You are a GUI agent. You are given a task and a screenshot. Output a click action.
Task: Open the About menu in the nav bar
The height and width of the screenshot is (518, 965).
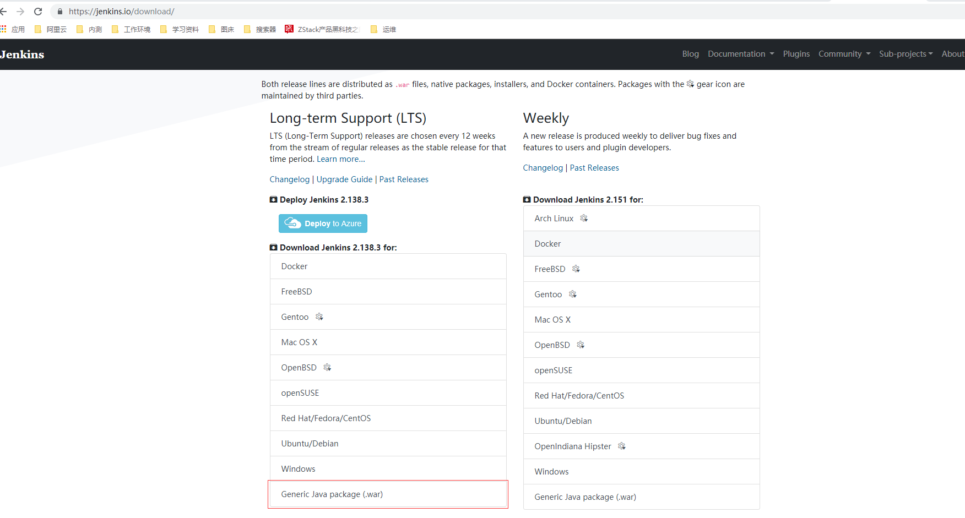click(953, 54)
